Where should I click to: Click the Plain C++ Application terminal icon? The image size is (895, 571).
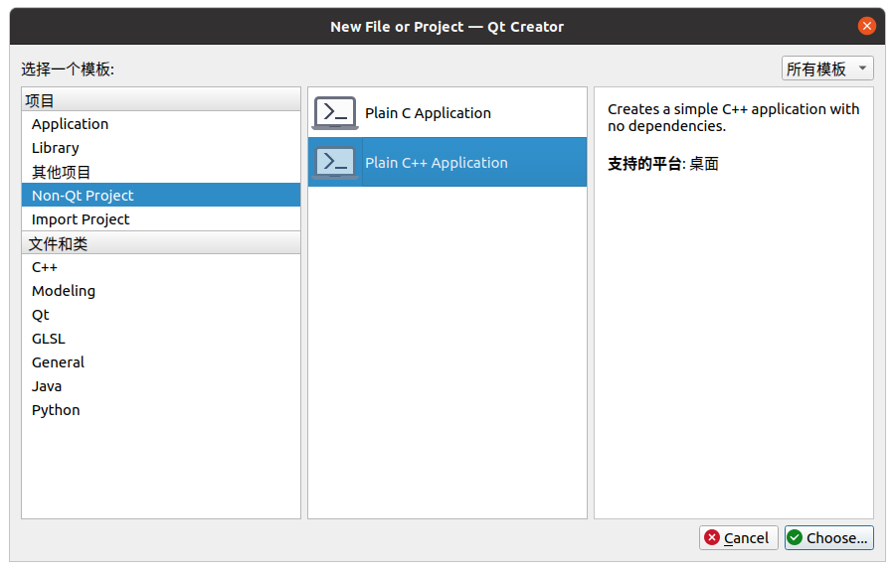(335, 163)
